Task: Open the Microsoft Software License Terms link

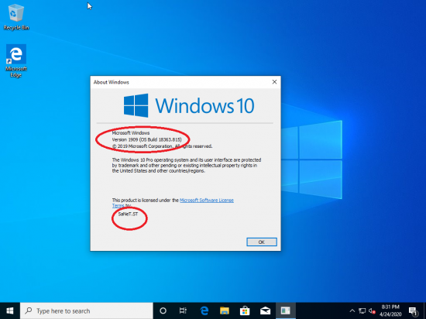Action: point(207,201)
